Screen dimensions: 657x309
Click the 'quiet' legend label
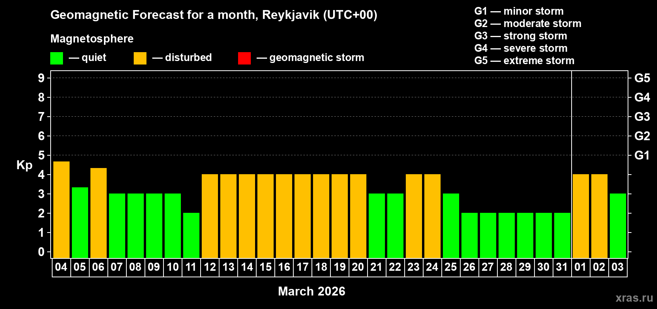(94, 58)
